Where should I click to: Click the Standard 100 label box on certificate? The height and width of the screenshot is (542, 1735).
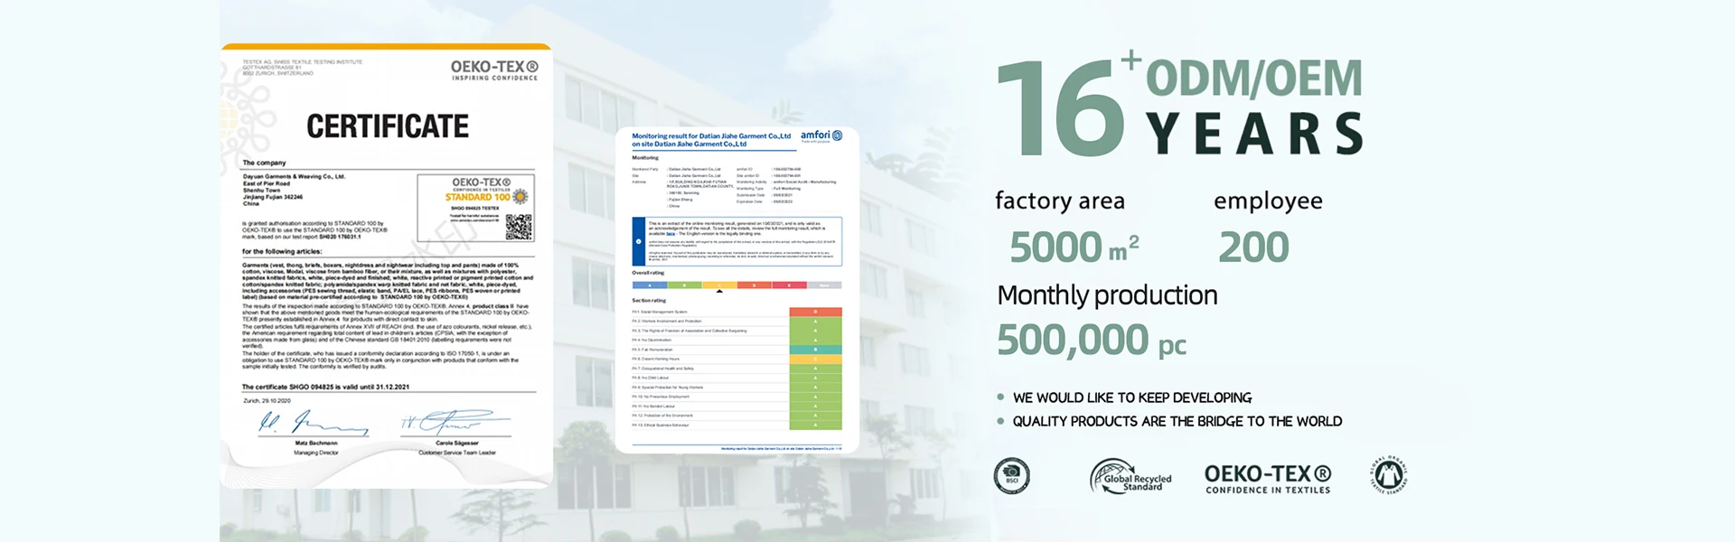coord(476,208)
